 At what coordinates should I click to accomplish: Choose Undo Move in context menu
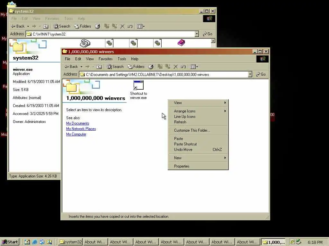tap(198, 150)
